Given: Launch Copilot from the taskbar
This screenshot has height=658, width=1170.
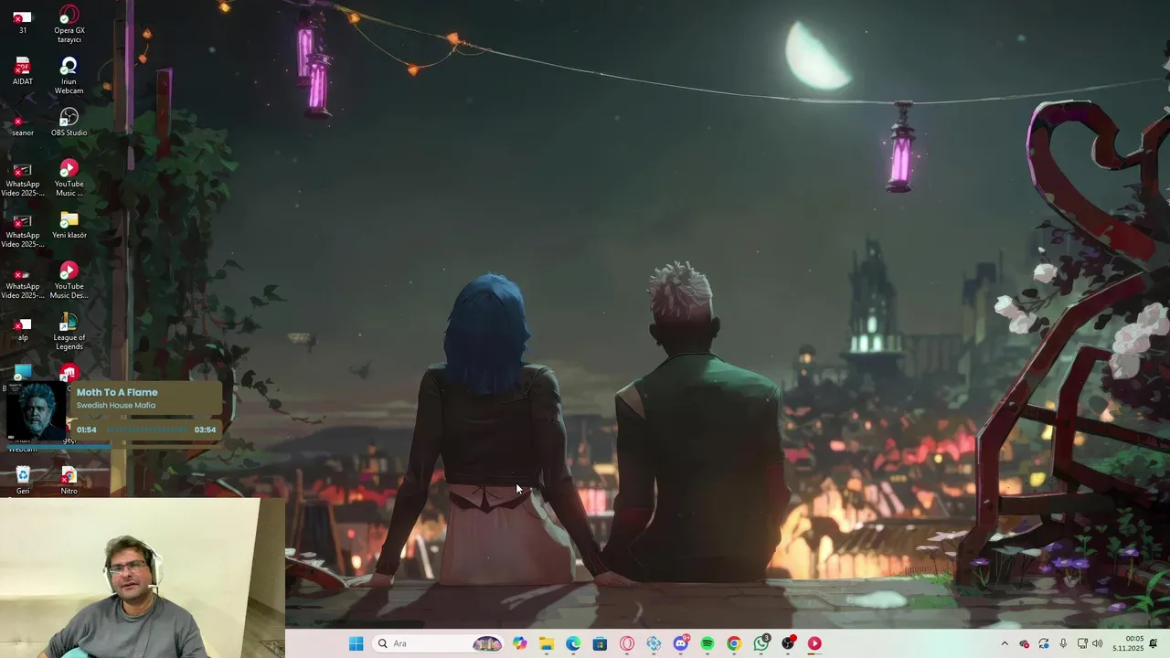Looking at the screenshot, I should tap(520, 643).
